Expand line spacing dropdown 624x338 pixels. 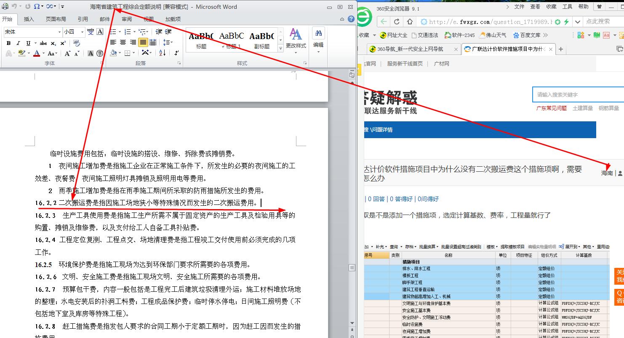[x=171, y=42]
